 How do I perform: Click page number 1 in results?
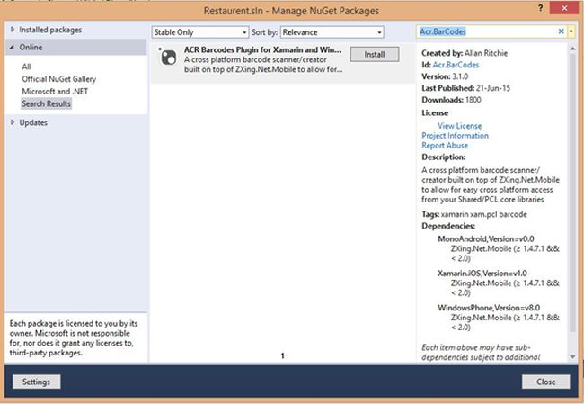(282, 356)
